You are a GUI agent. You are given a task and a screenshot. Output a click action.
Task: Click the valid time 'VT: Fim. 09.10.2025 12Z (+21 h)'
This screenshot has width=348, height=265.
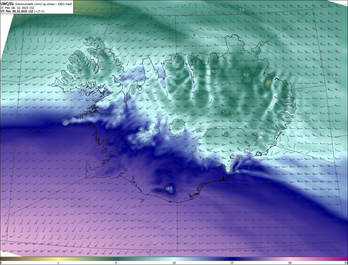23,11
